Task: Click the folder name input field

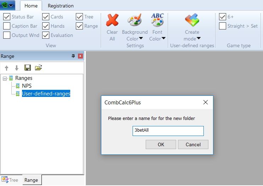Action: 168,131
